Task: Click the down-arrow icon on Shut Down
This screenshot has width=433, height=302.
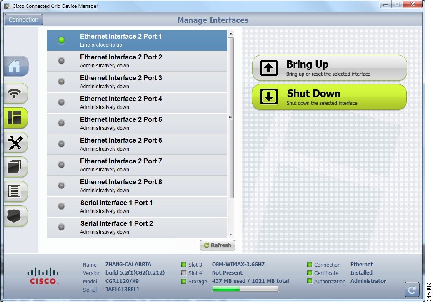Action: click(269, 97)
